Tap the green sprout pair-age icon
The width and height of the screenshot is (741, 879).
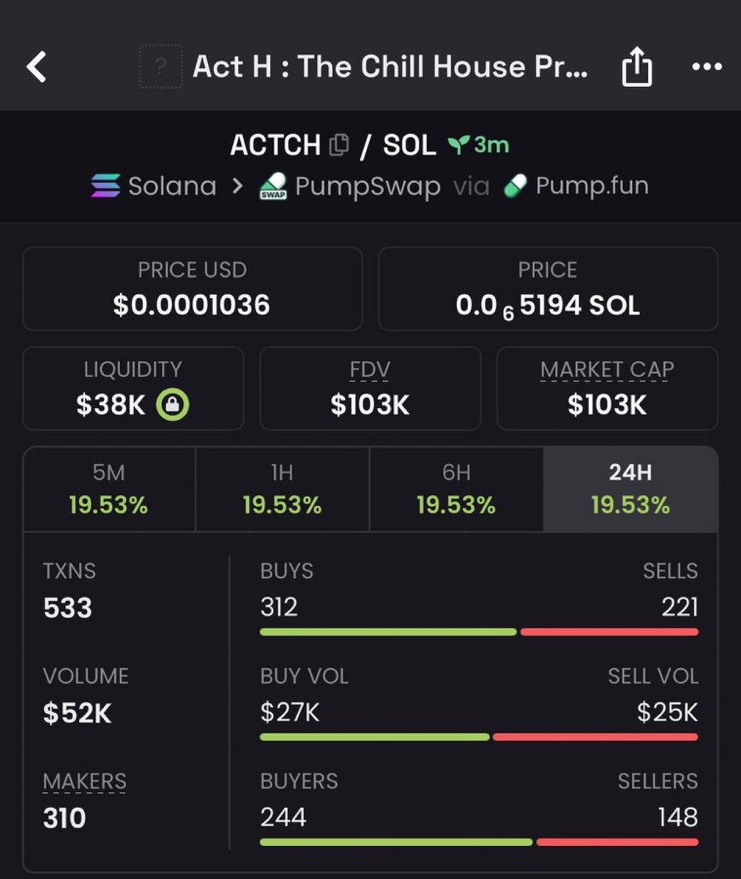(x=458, y=145)
